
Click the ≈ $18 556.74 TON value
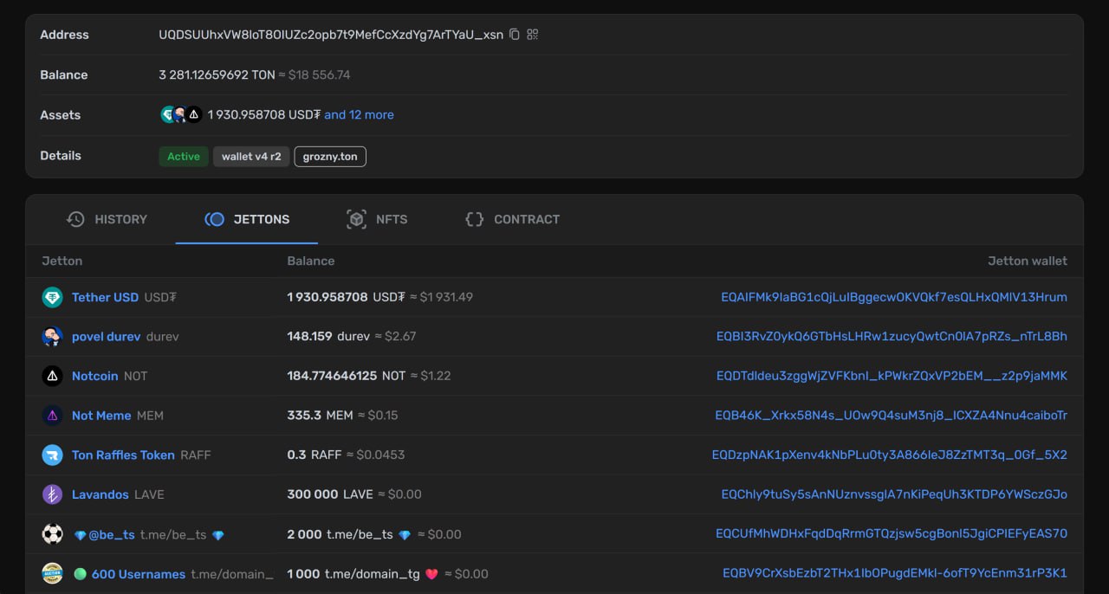(315, 74)
